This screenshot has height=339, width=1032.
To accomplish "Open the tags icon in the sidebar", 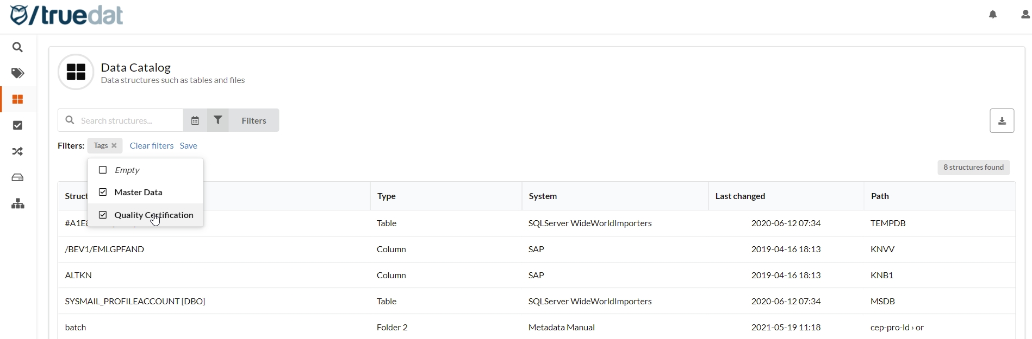I will (x=18, y=73).
